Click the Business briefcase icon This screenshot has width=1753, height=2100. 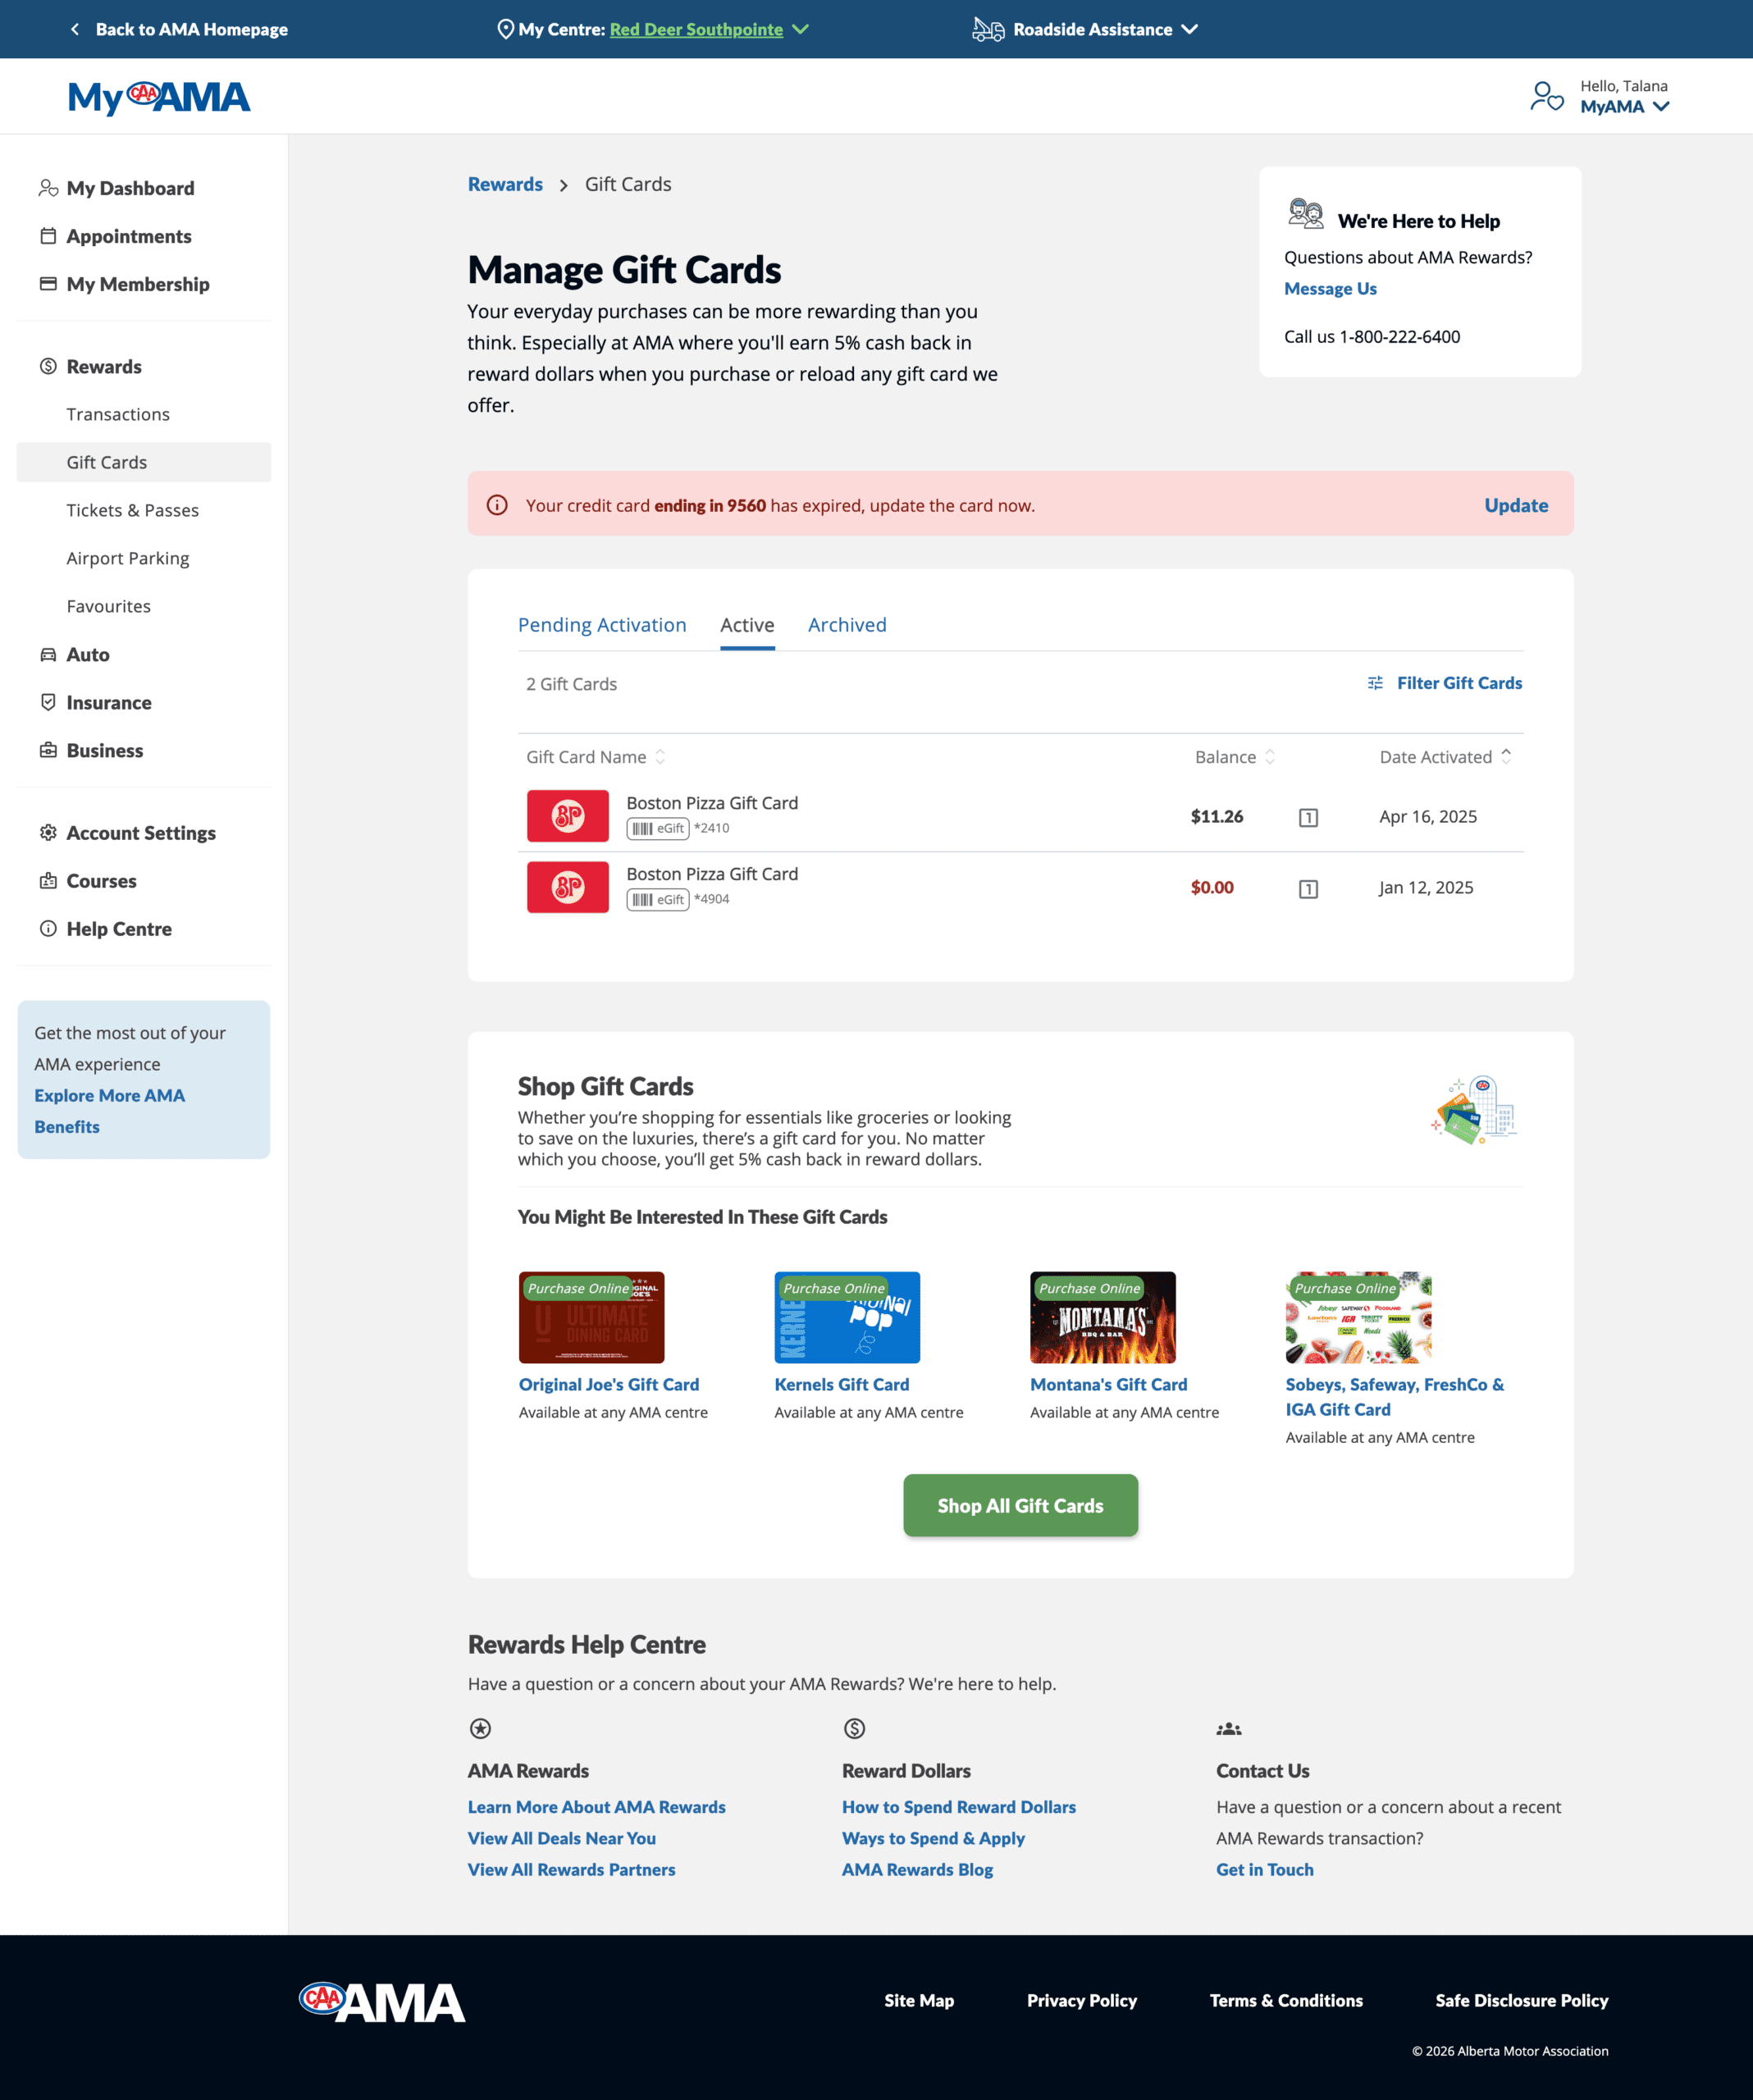[x=48, y=750]
